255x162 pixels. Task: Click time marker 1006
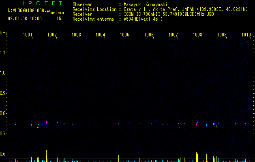(x=149, y=34)
